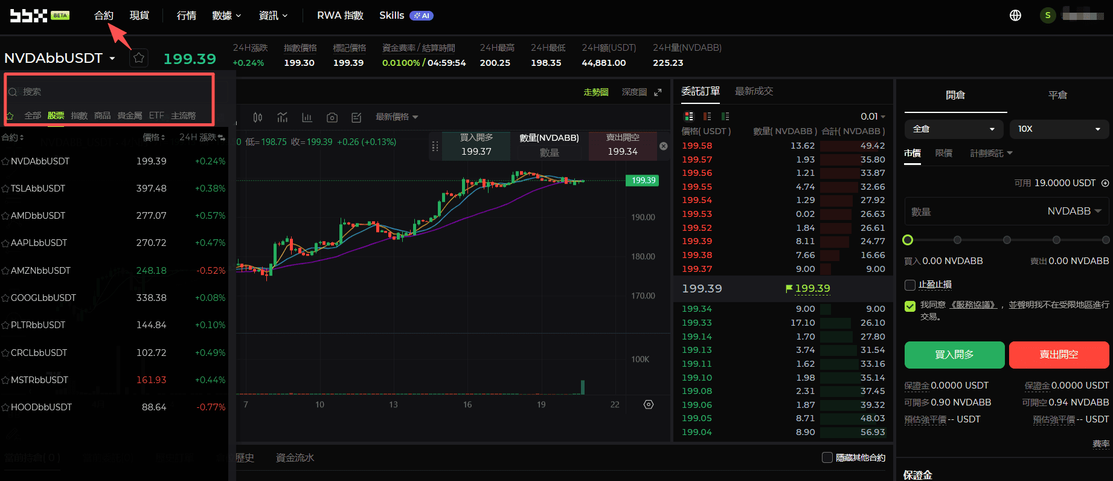
Task: Click the red 賣出開空 button
Action: 1059,355
